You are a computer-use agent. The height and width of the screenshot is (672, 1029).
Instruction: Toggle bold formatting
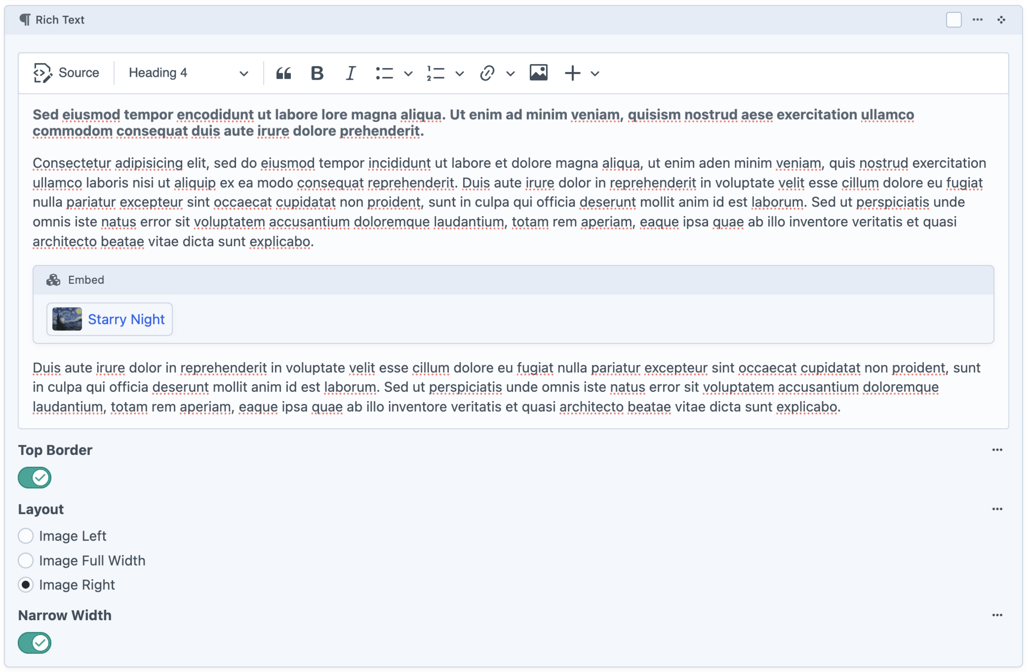[317, 73]
